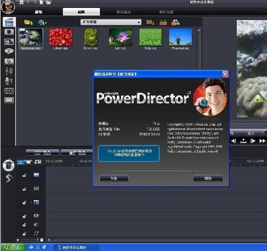
Task: Open the Magic Style swirl icon
Action: tap(9, 178)
